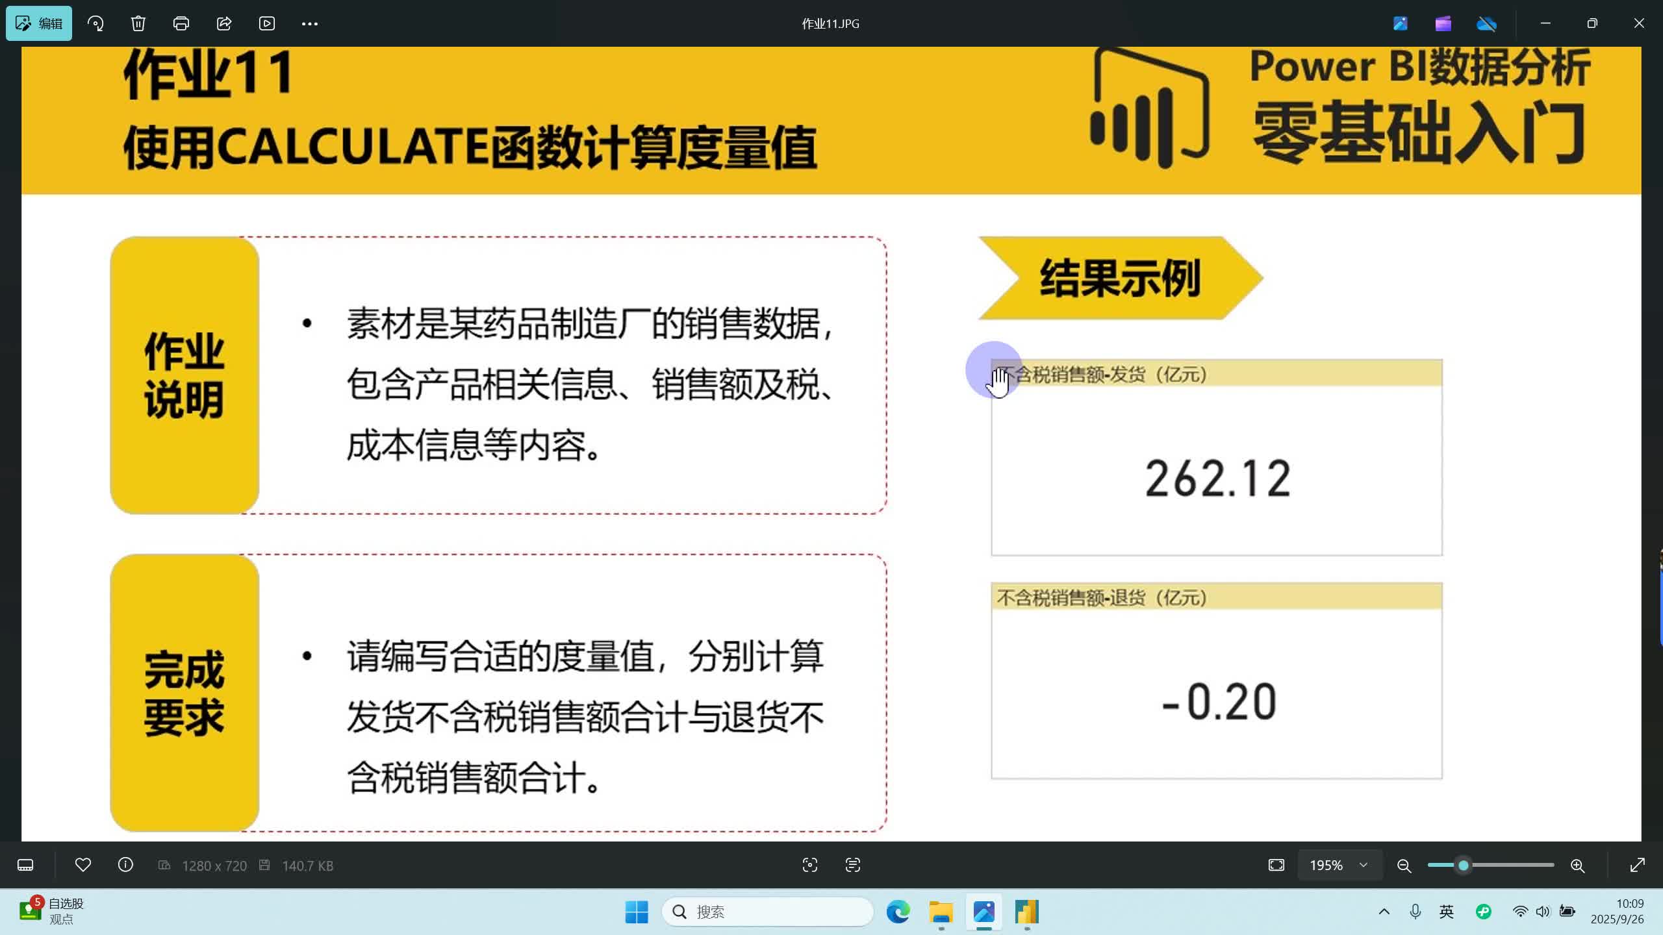Click the fit to window icon
The width and height of the screenshot is (1663, 935).
1276,865
